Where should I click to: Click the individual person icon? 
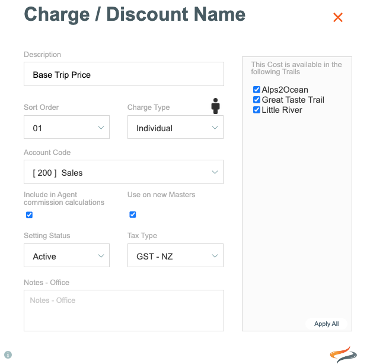pyautogui.click(x=215, y=106)
